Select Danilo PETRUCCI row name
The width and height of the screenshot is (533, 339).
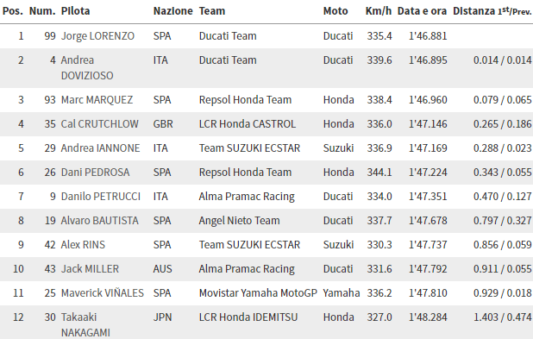101,197
